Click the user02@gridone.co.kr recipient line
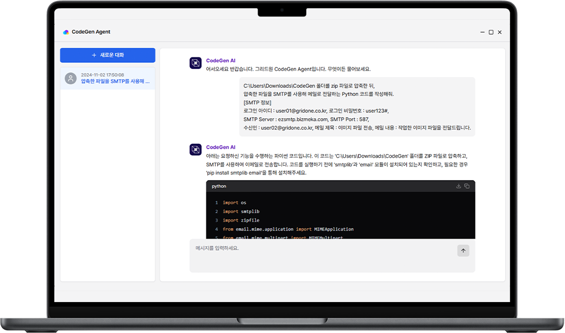565x333 pixels. 357,127
